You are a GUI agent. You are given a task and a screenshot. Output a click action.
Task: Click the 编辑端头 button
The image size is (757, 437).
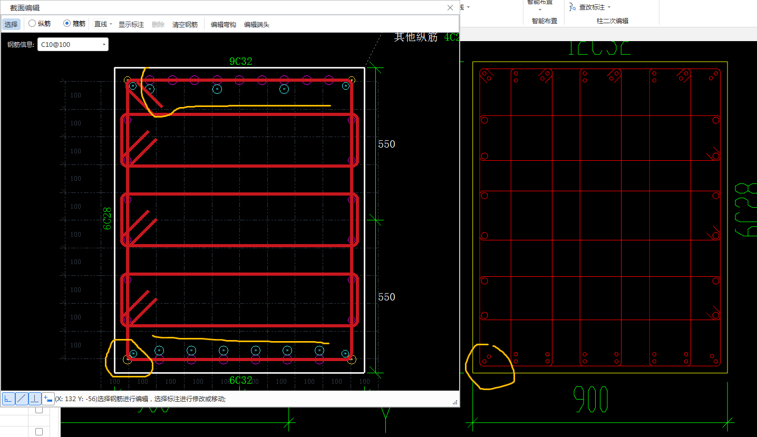coord(257,24)
